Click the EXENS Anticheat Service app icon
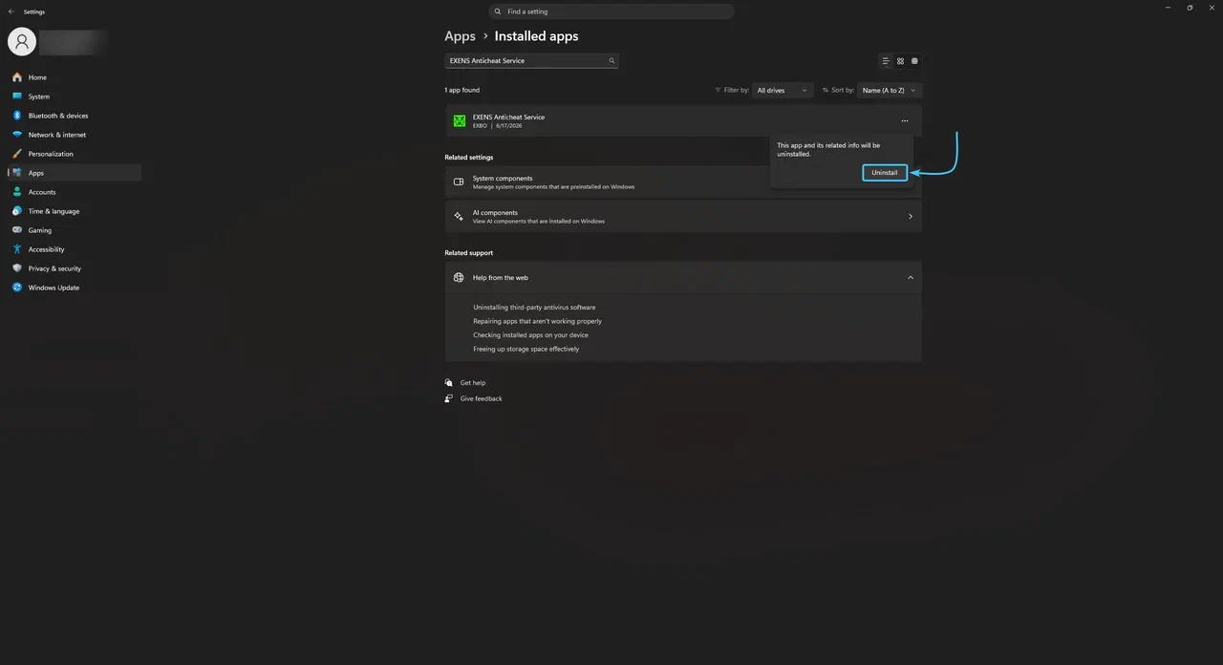 tap(460, 121)
